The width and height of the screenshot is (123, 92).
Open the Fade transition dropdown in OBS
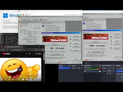[108, 68]
